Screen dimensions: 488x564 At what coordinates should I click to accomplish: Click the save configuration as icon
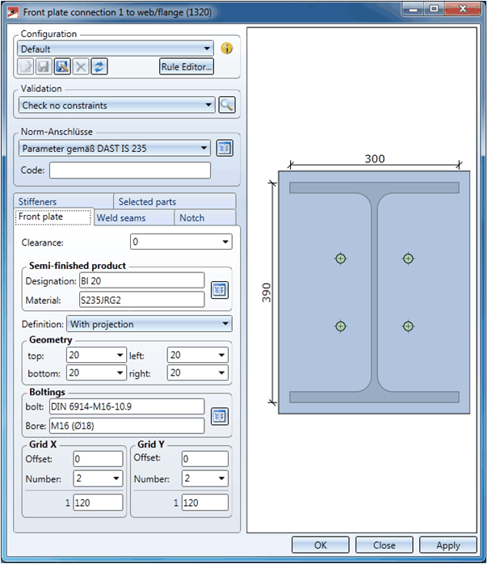pos(62,66)
